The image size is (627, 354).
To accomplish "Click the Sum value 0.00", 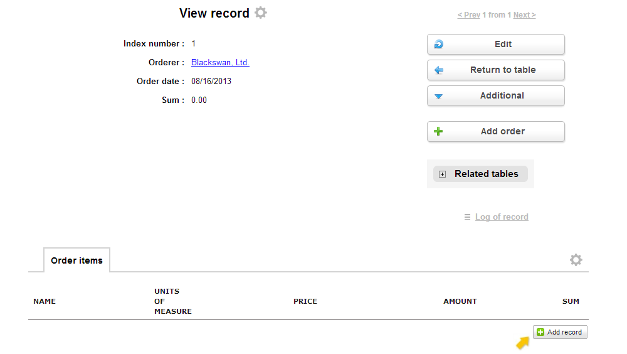I will click(x=199, y=100).
